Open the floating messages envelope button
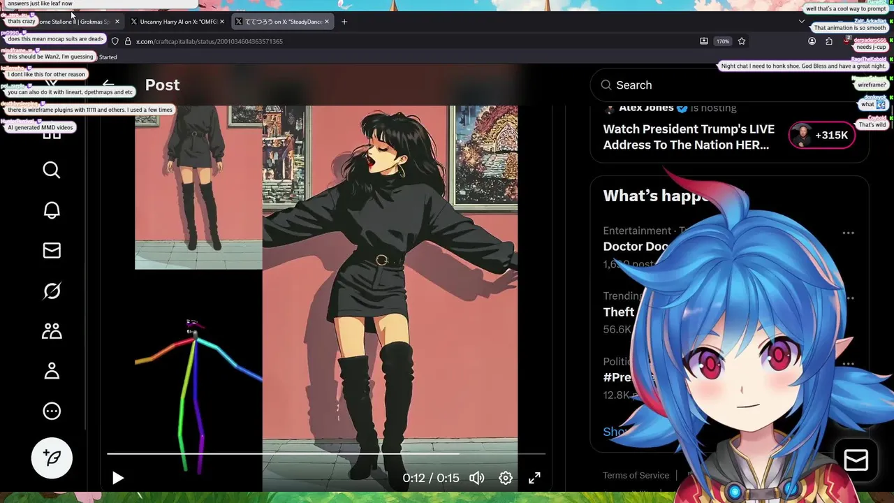The width and height of the screenshot is (894, 503). (x=856, y=460)
